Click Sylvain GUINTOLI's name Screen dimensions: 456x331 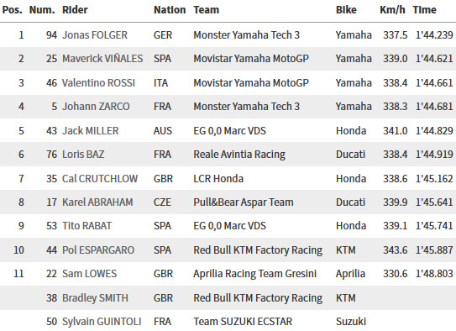[102, 322]
